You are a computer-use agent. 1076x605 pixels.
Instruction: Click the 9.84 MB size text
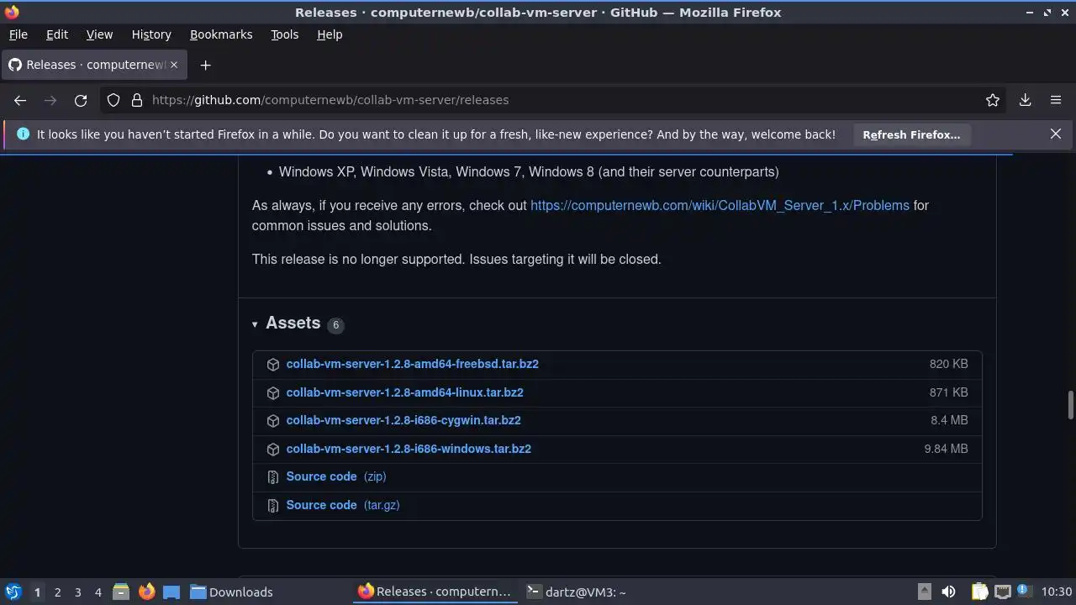click(x=946, y=449)
